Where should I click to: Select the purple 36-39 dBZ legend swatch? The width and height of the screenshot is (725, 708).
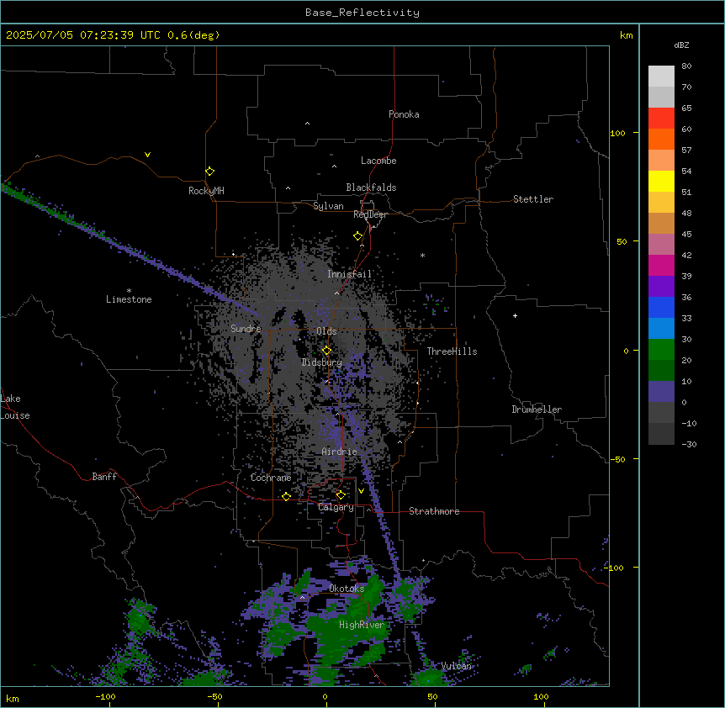pyautogui.click(x=661, y=287)
